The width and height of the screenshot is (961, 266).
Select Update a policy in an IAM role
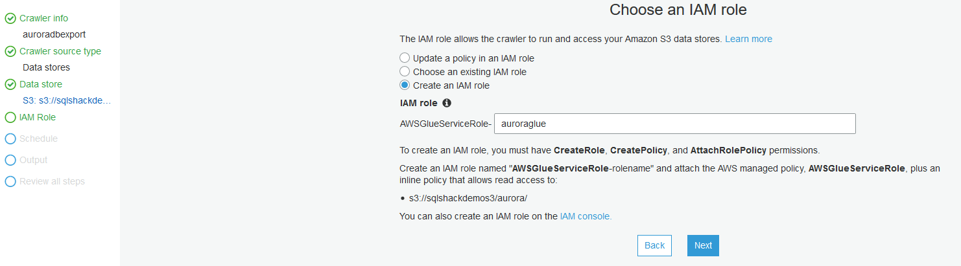405,58
